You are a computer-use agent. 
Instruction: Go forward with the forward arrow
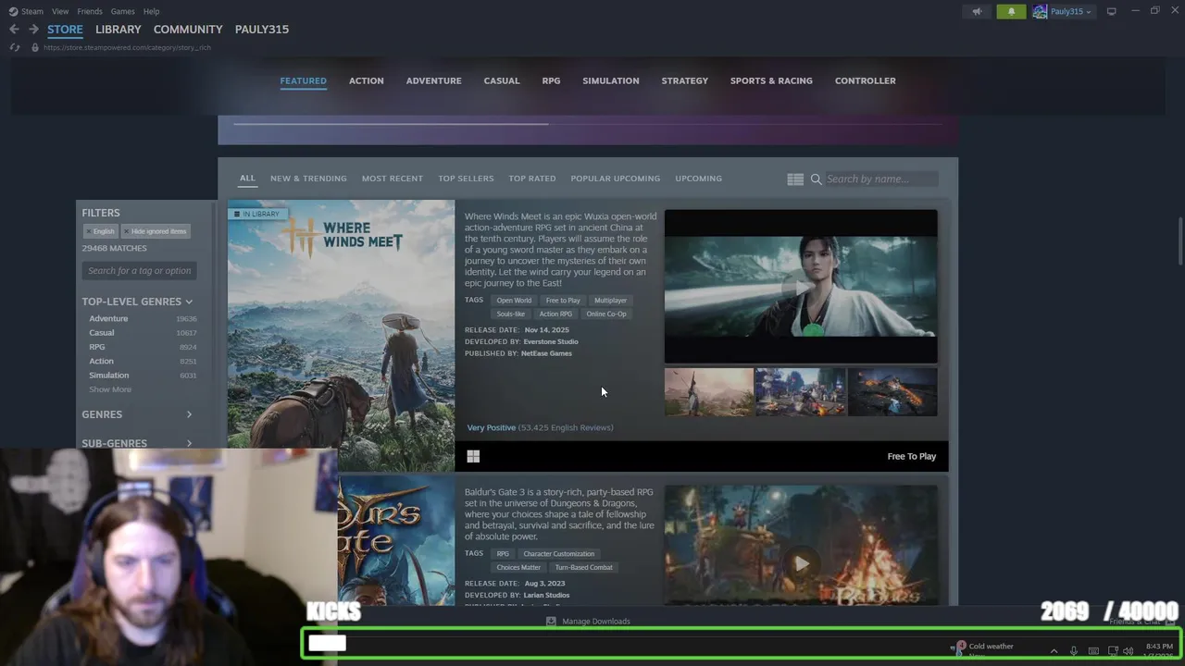coord(33,30)
